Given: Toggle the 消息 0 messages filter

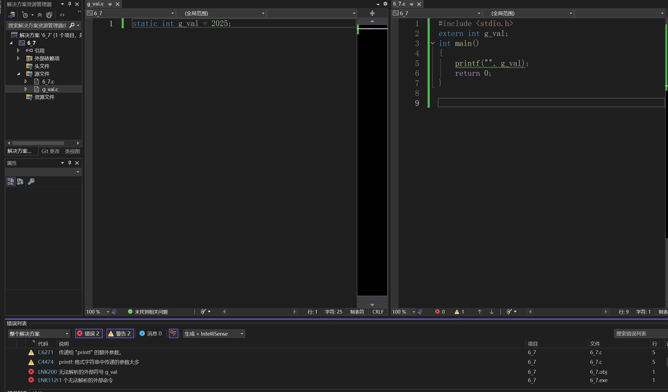Looking at the screenshot, I should (x=151, y=333).
